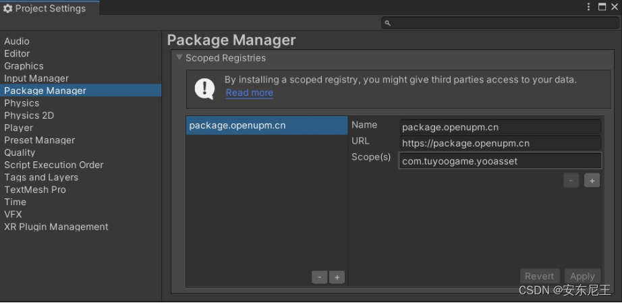
Task: Select Package Manager in the sidebar
Action: 80,90
